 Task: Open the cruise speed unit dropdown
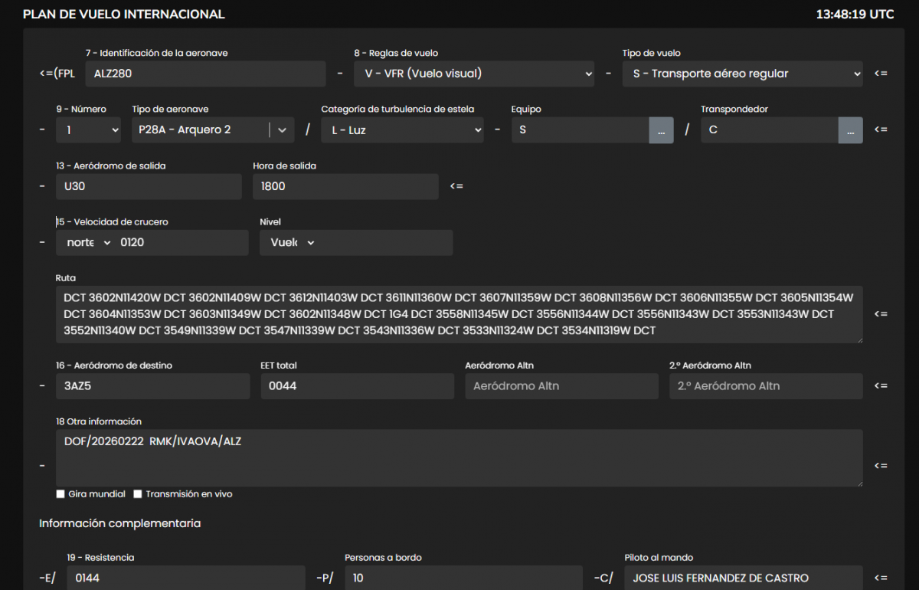[84, 243]
